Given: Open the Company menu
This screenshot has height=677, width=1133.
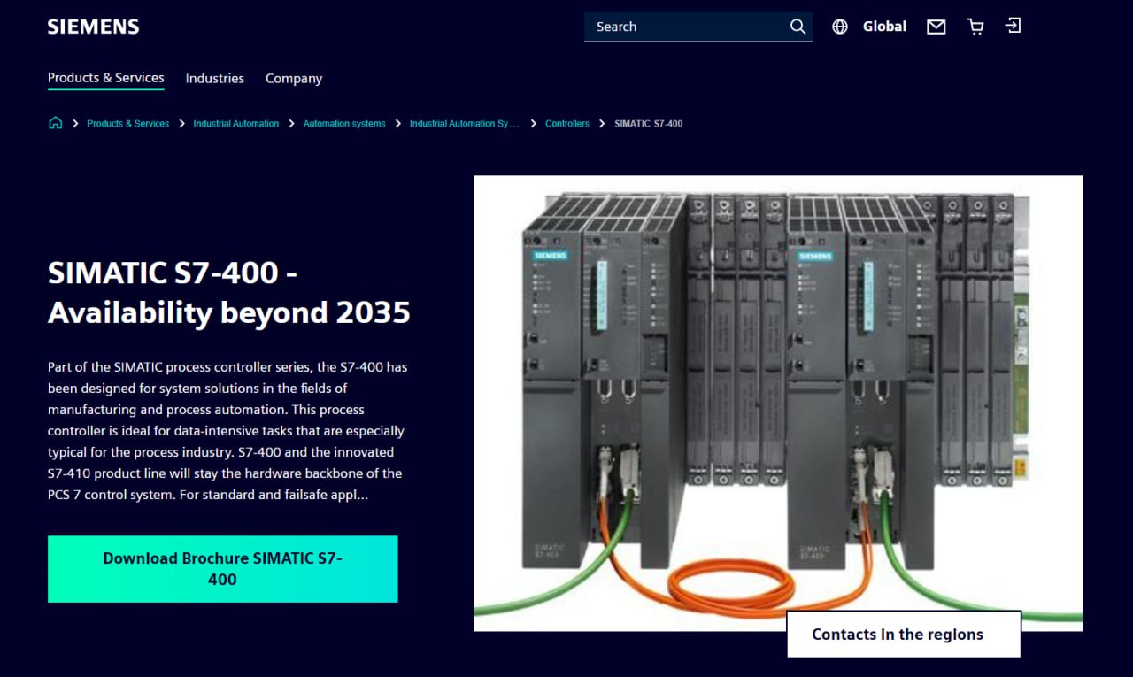Looking at the screenshot, I should click(x=294, y=78).
